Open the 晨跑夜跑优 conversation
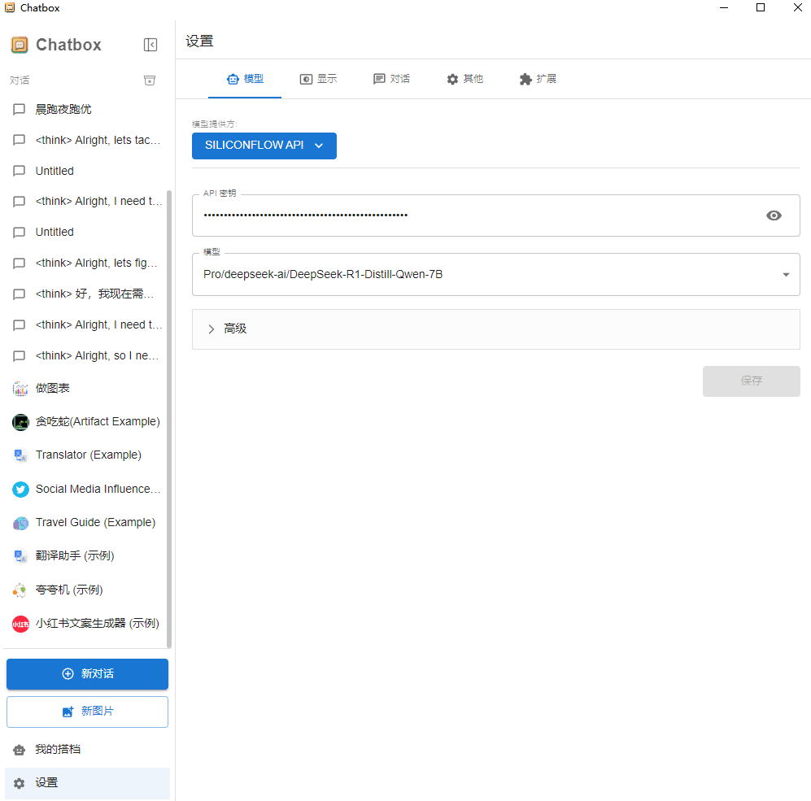The height and width of the screenshot is (801, 811). pos(85,109)
